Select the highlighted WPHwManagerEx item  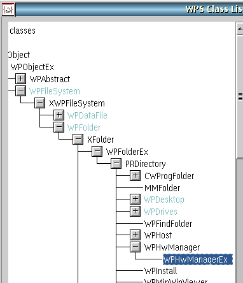tap(198, 259)
